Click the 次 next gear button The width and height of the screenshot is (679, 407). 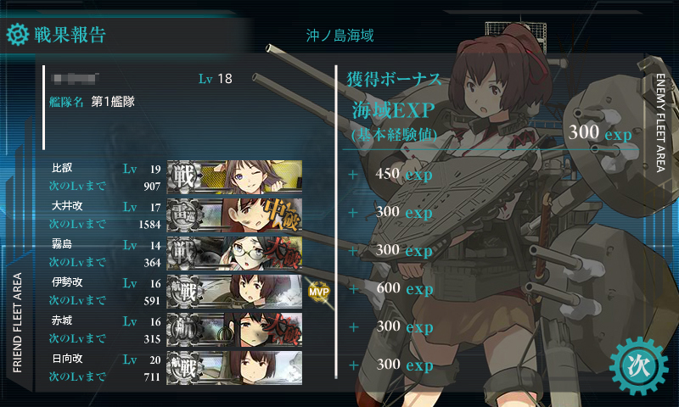[639, 366]
